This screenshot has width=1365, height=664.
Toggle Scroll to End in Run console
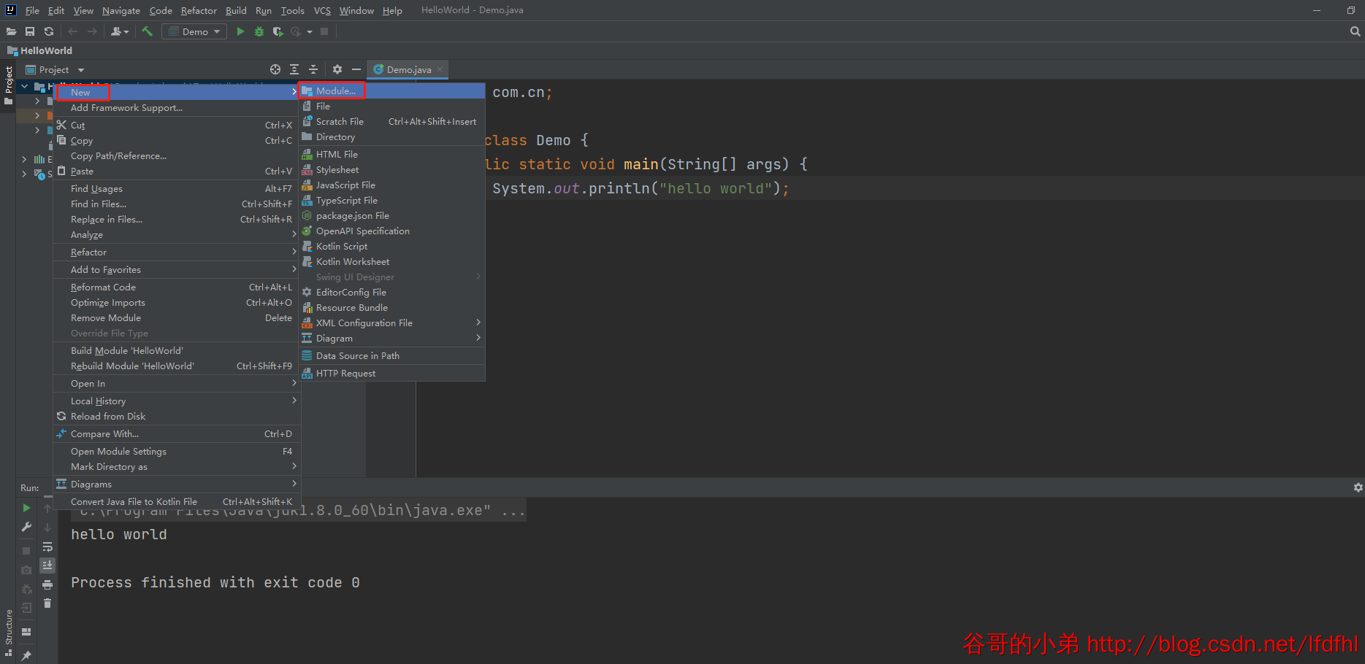[x=47, y=565]
